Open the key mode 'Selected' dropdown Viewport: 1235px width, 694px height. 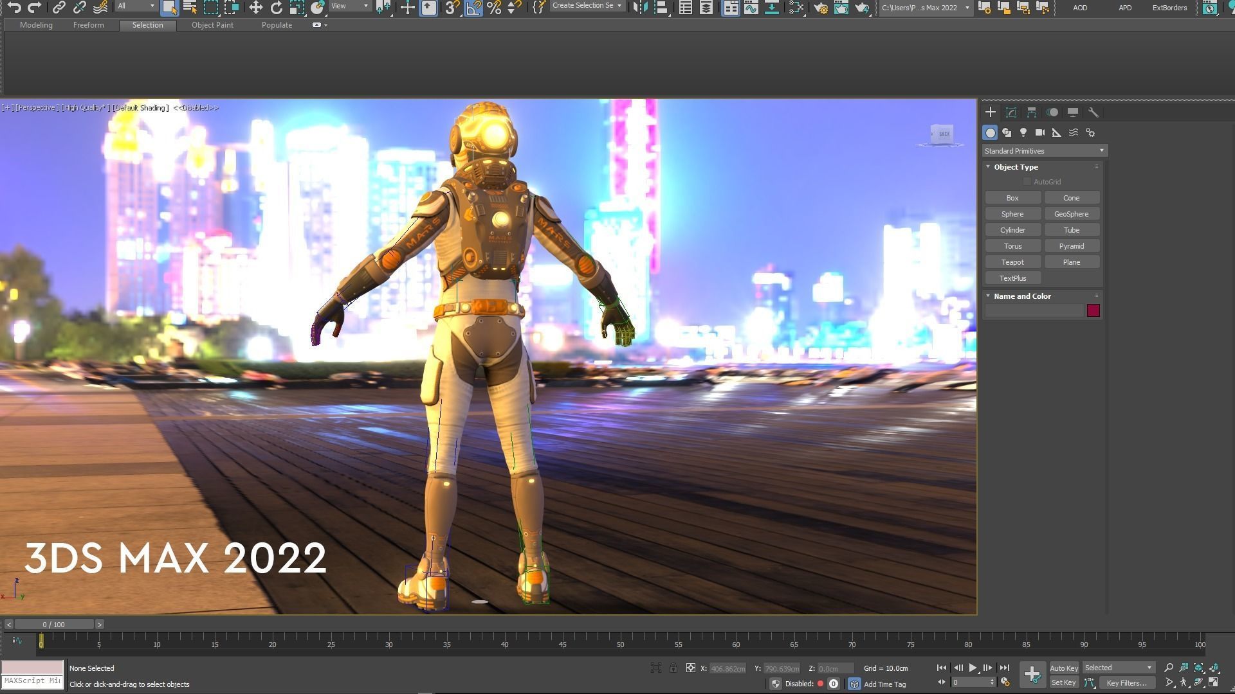1119,668
